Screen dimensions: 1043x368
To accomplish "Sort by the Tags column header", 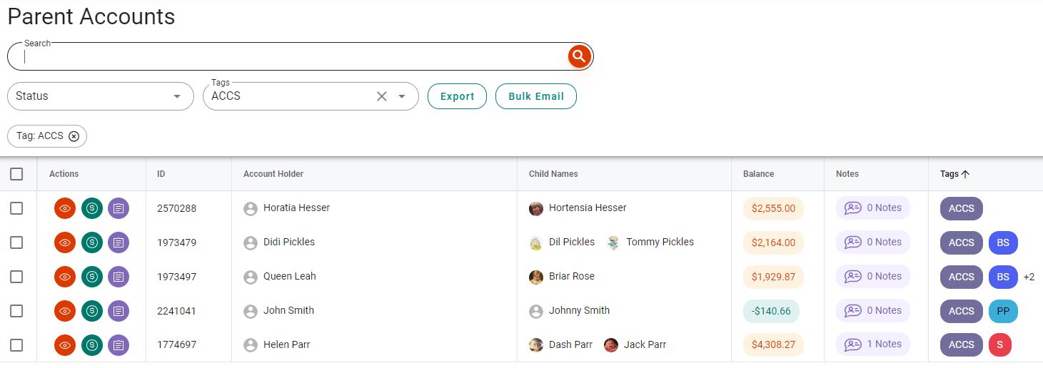I will 949,174.
